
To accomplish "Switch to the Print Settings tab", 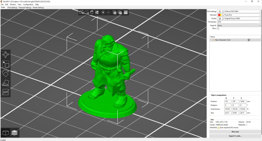I will 12,7.
